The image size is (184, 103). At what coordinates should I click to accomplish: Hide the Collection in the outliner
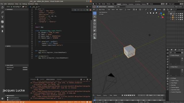tap(177, 14)
